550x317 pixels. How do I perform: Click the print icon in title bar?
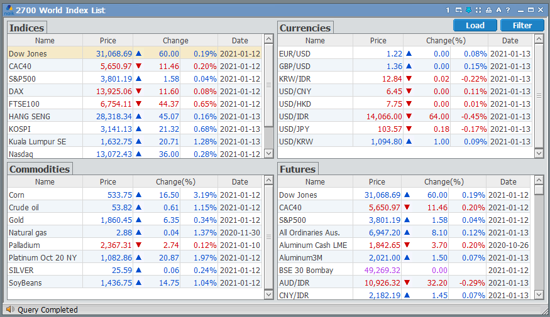(488, 10)
